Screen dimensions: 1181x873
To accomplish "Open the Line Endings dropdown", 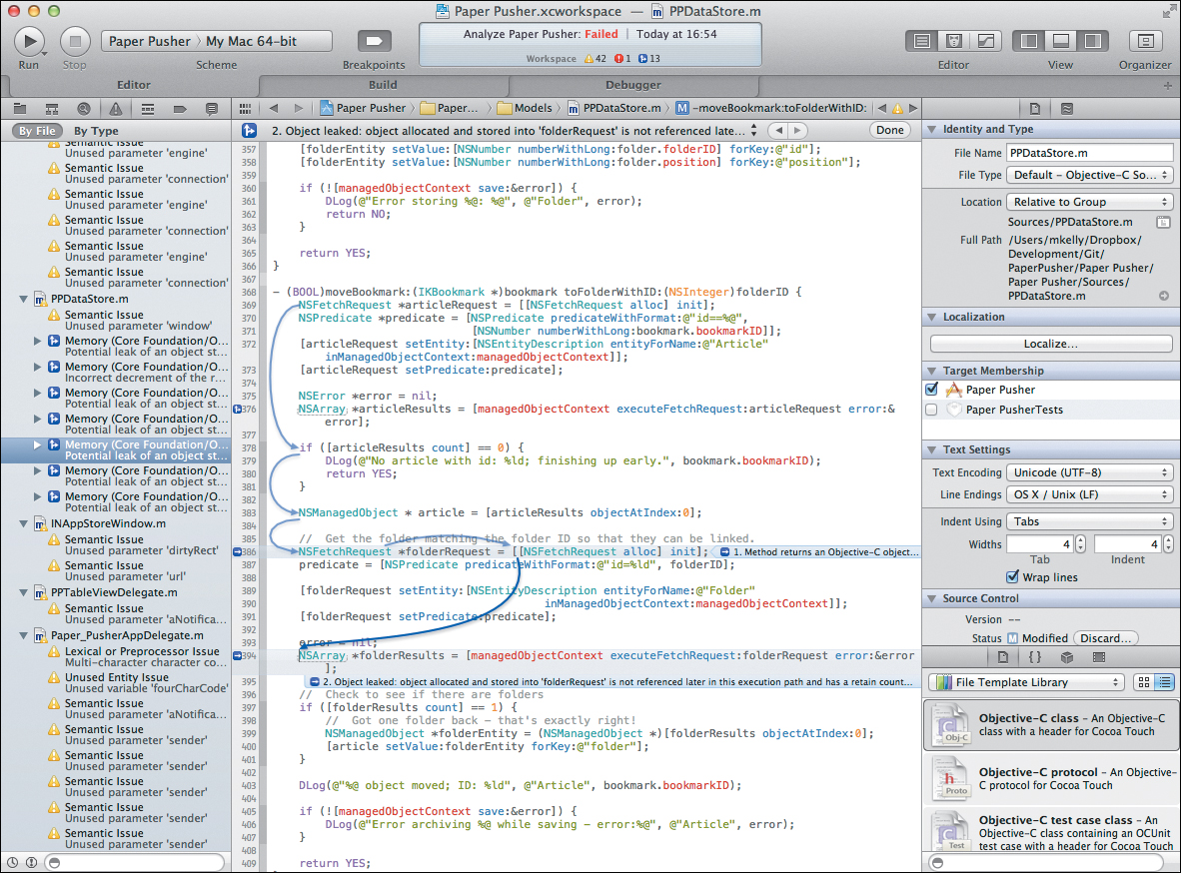I will pos(1090,494).
